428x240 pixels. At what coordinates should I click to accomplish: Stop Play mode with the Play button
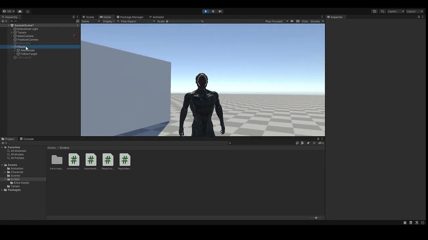(x=205, y=11)
